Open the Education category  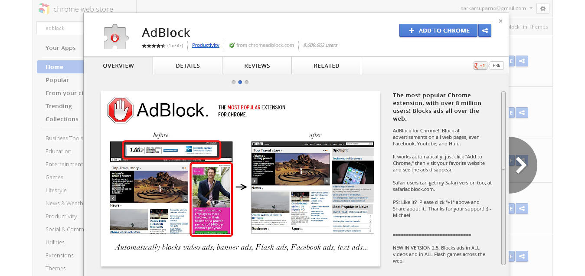pyautogui.click(x=59, y=151)
